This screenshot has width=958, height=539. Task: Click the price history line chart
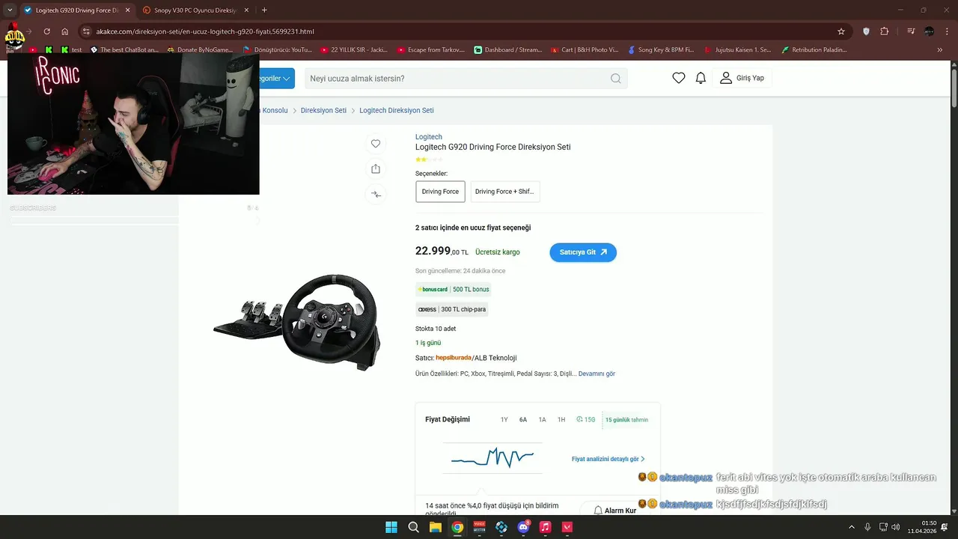(x=492, y=457)
